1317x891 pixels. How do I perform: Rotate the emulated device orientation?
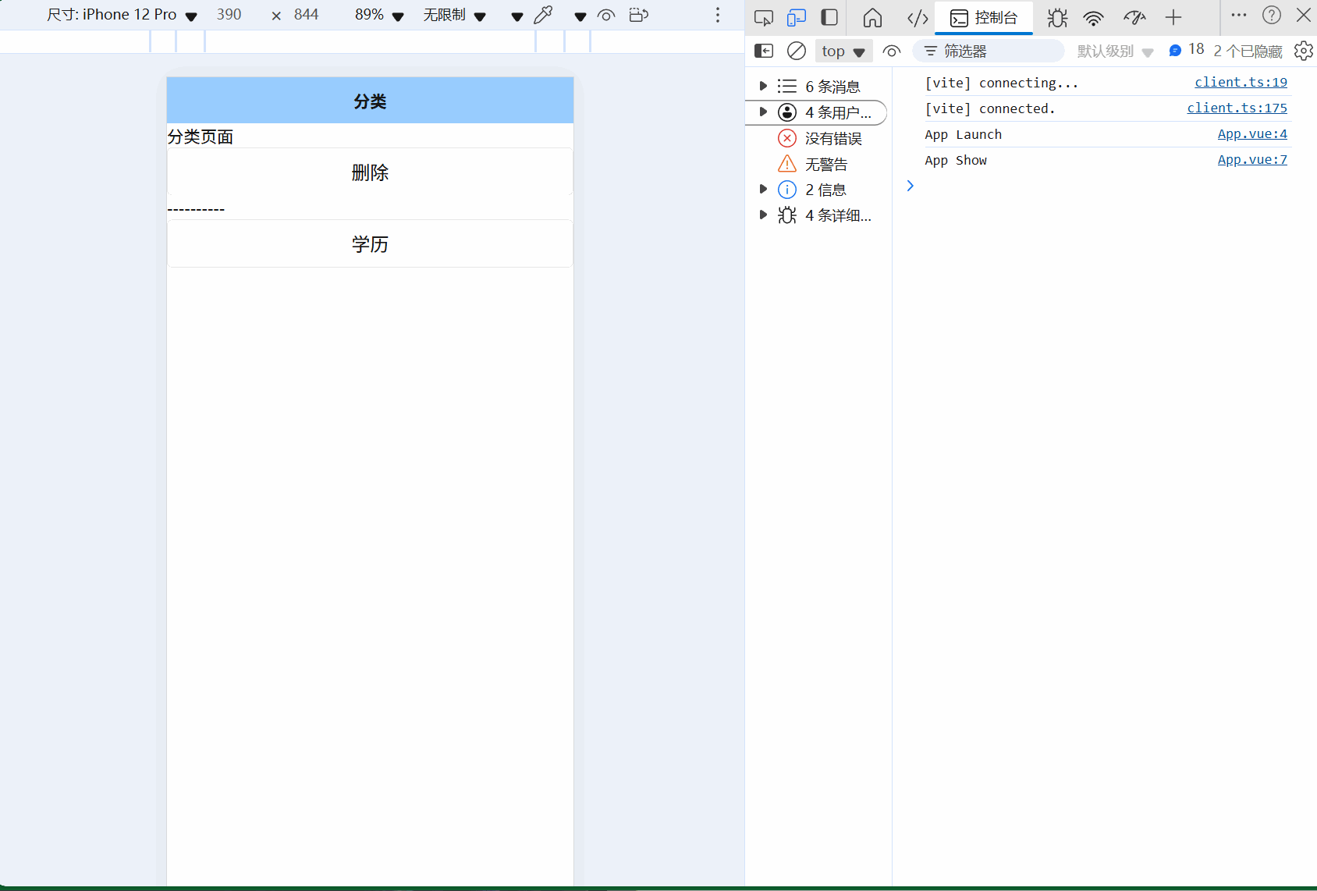[x=639, y=14]
